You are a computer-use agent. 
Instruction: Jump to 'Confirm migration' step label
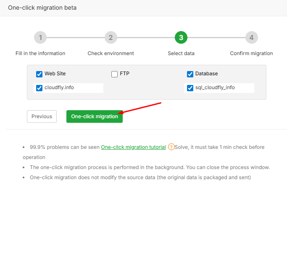251,53
